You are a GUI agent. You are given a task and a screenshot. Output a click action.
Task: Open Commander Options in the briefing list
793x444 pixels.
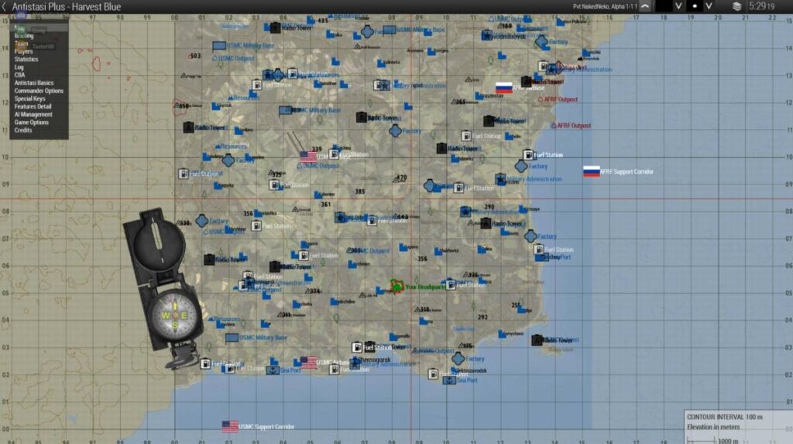click(x=39, y=91)
